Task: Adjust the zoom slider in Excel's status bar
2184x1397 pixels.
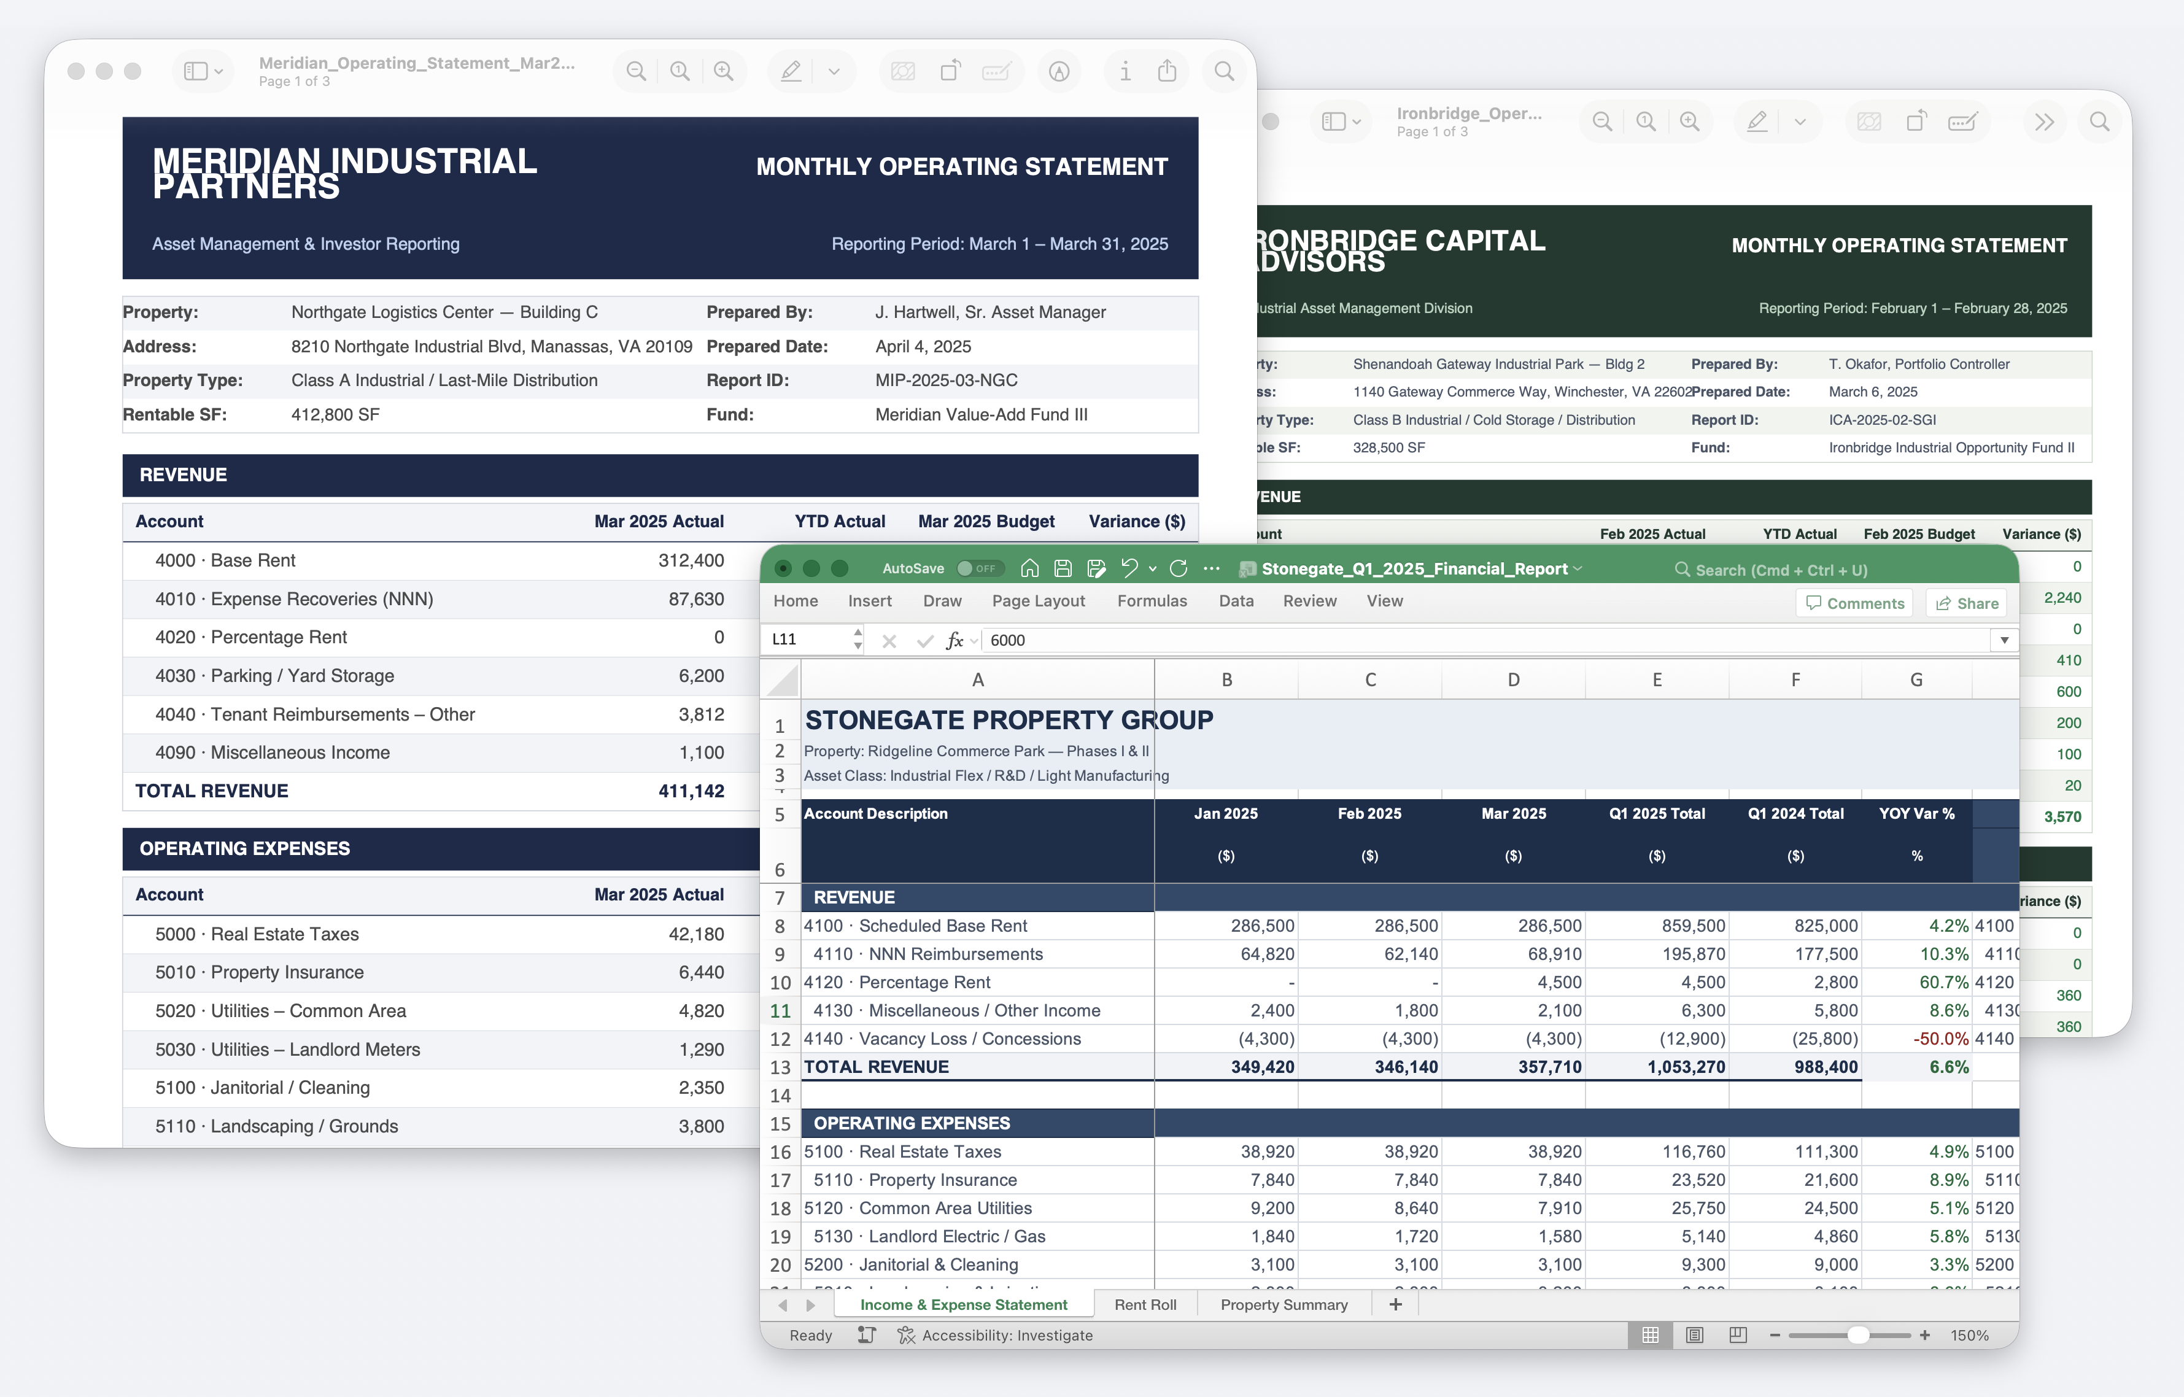Action: [1859, 1334]
